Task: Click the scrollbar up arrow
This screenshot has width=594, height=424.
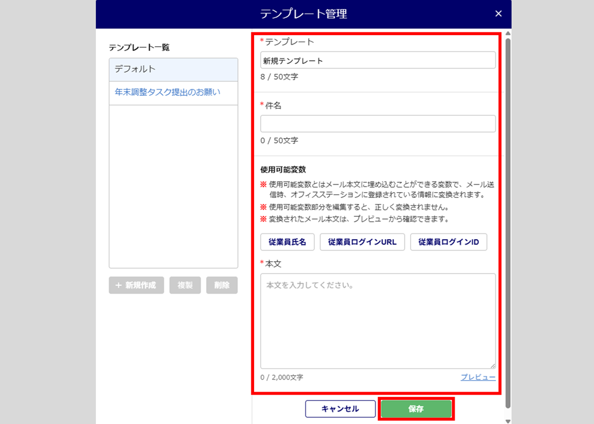Action: 508,34
